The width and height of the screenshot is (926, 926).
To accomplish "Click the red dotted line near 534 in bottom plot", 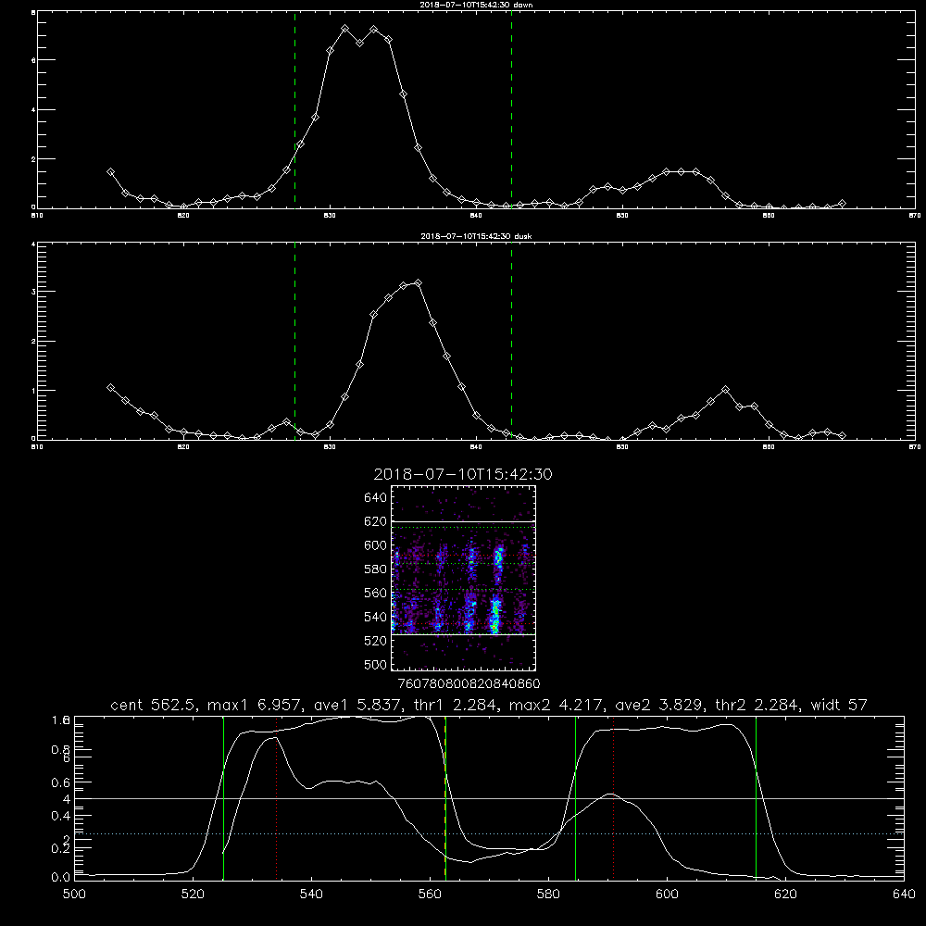I will pyautogui.click(x=276, y=798).
